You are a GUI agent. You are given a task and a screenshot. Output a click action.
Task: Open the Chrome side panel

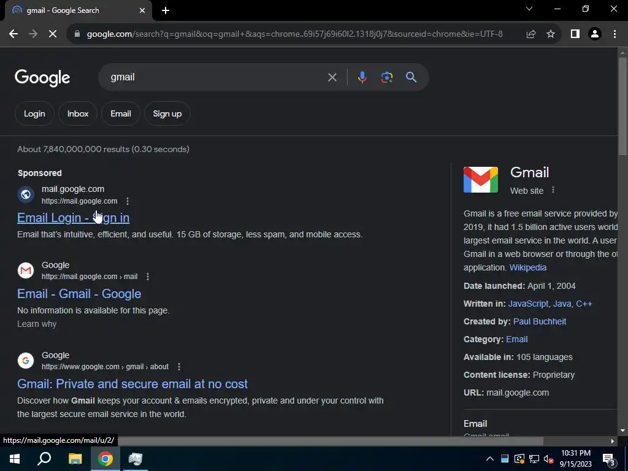click(575, 34)
